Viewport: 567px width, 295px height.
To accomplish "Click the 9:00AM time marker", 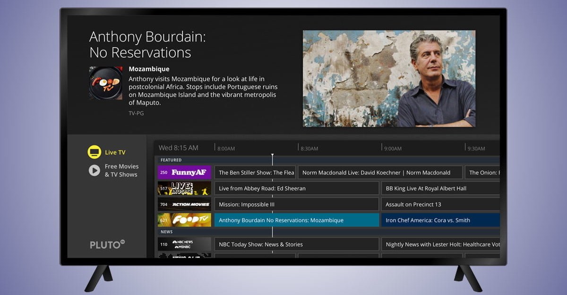I will pos(393,148).
